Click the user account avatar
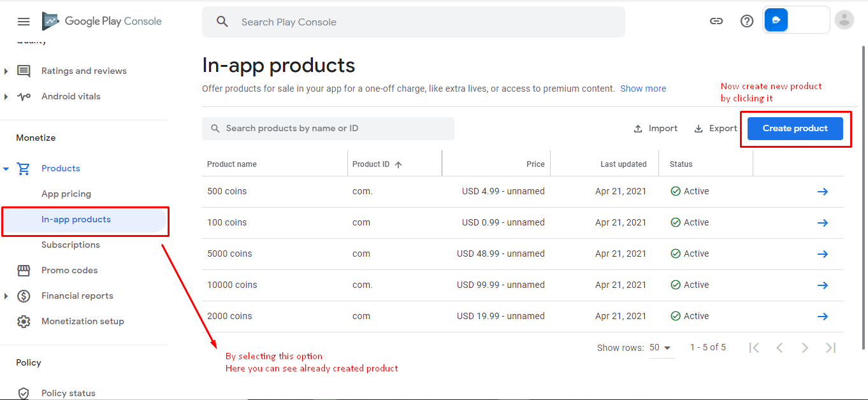The height and width of the screenshot is (400, 868). click(844, 20)
